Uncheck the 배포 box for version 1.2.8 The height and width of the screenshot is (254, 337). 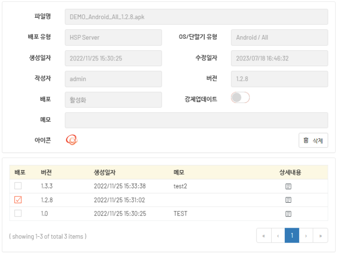pos(18,200)
